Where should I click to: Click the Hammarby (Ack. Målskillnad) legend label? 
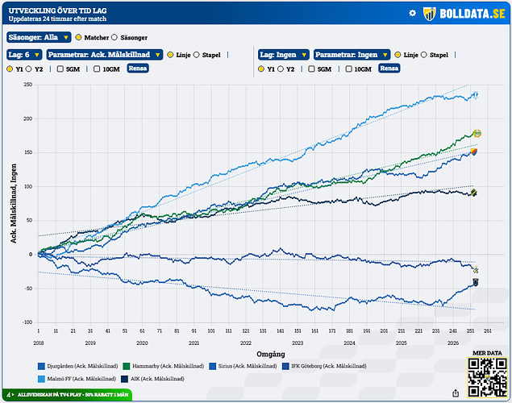pyautogui.click(x=169, y=366)
